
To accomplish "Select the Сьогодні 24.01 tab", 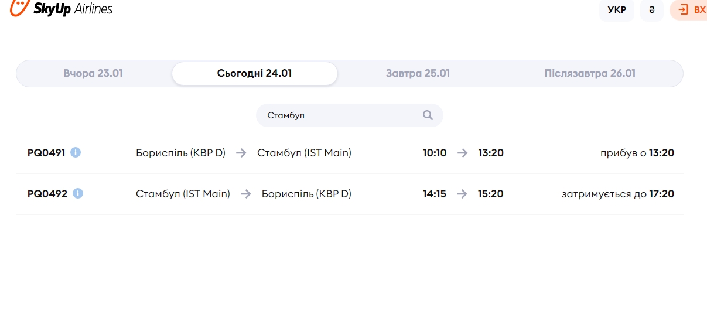I will pyautogui.click(x=254, y=74).
